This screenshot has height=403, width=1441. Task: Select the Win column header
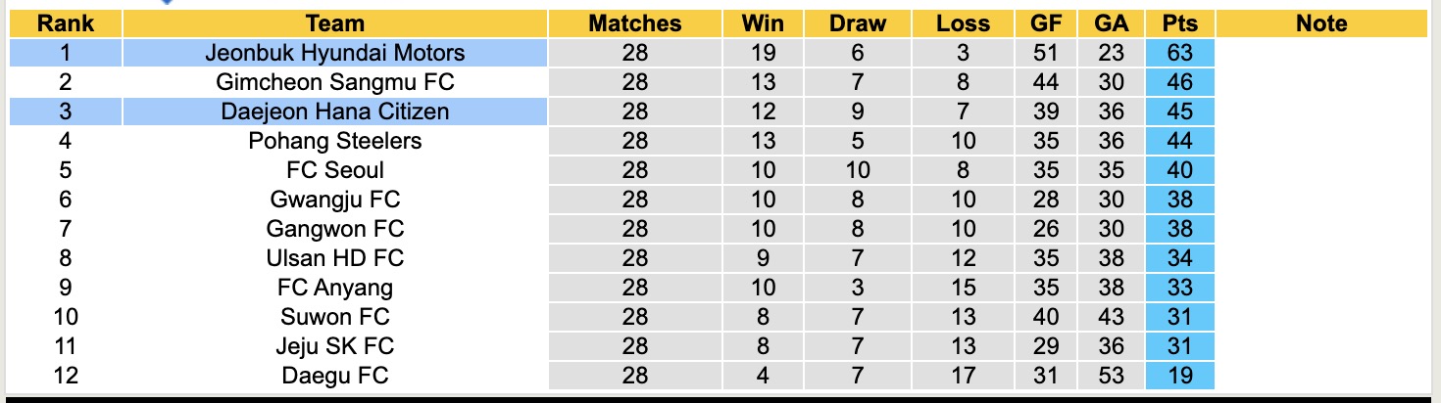pos(763,23)
